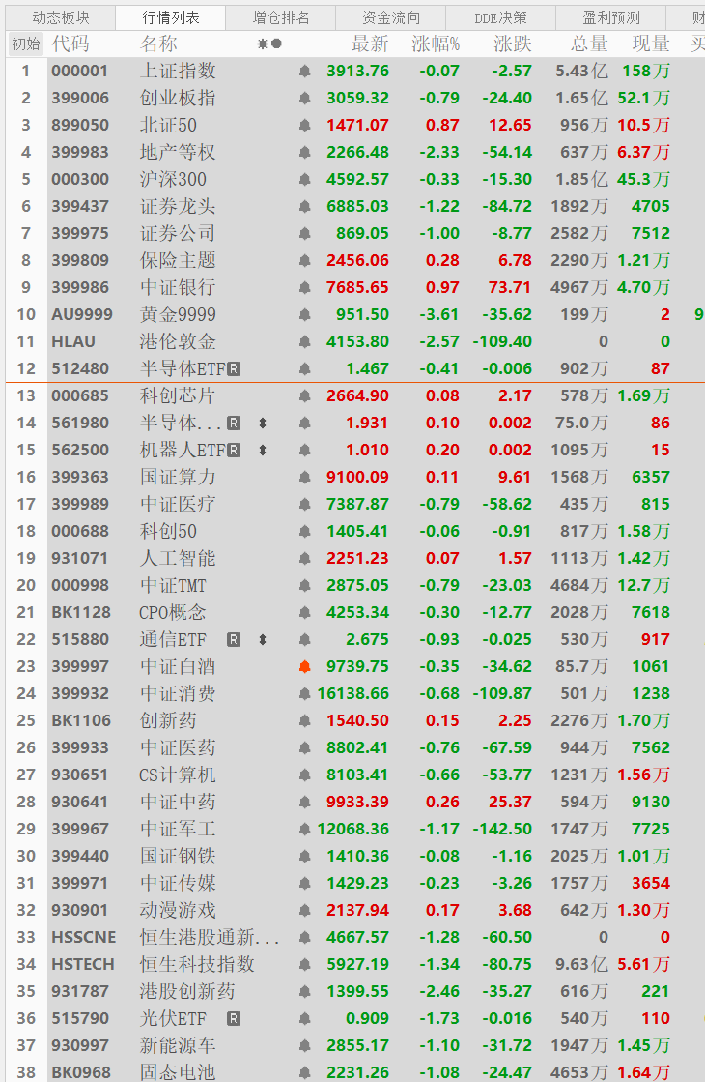This screenshot has width=705, height=1082.
Task: Sort by the 总量 column header
Action: (589, 44)
